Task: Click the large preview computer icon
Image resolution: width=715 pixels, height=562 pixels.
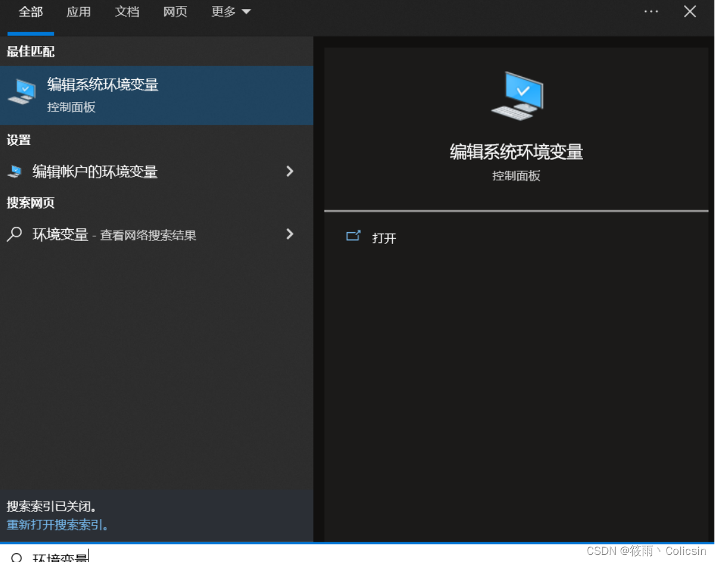Action: tap(516, 94)
